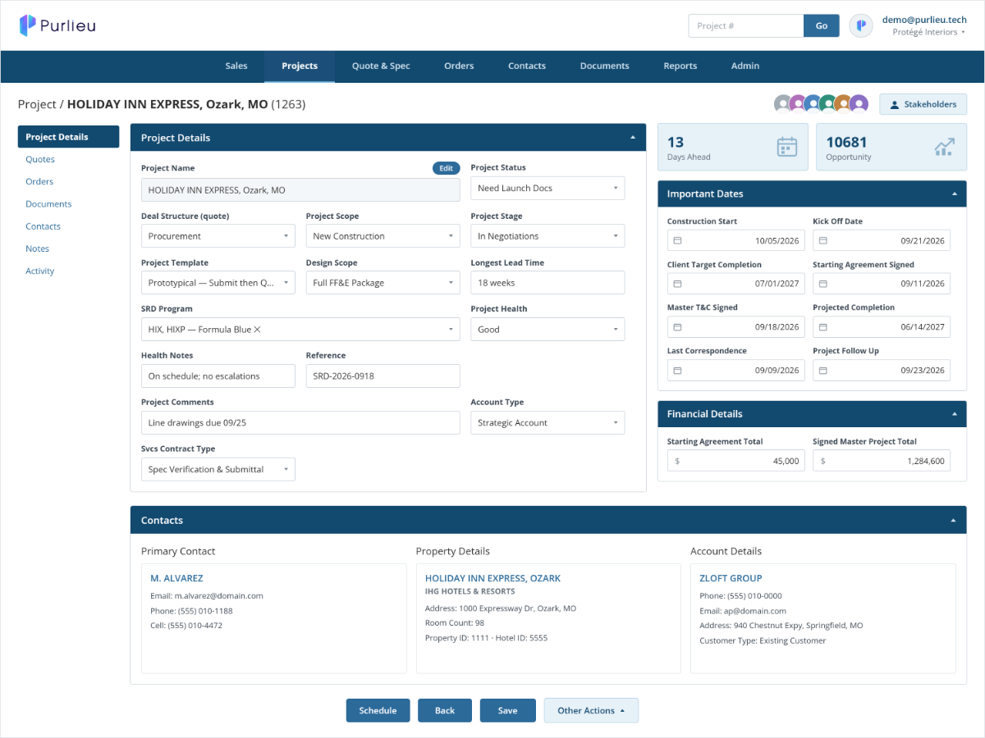The height and width of the screenshot is (738, 985).
Task: Open calendar picker for Starting Agreement Signed
Action: (823, 284)
